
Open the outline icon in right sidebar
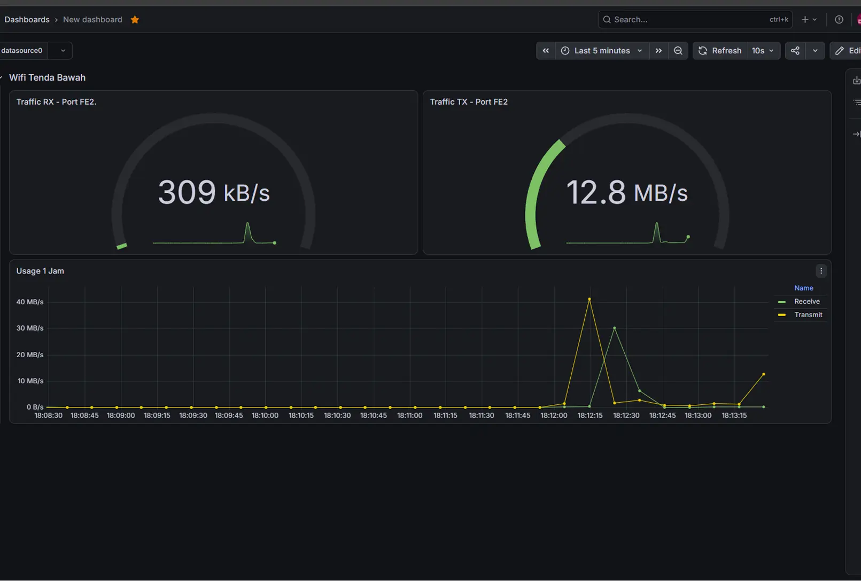point(856,103)
